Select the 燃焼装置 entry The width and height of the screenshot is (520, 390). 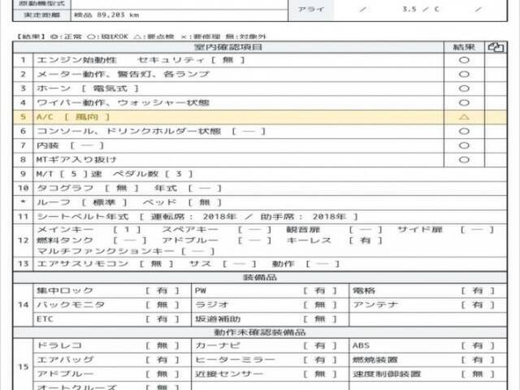(x=423, y=360)
